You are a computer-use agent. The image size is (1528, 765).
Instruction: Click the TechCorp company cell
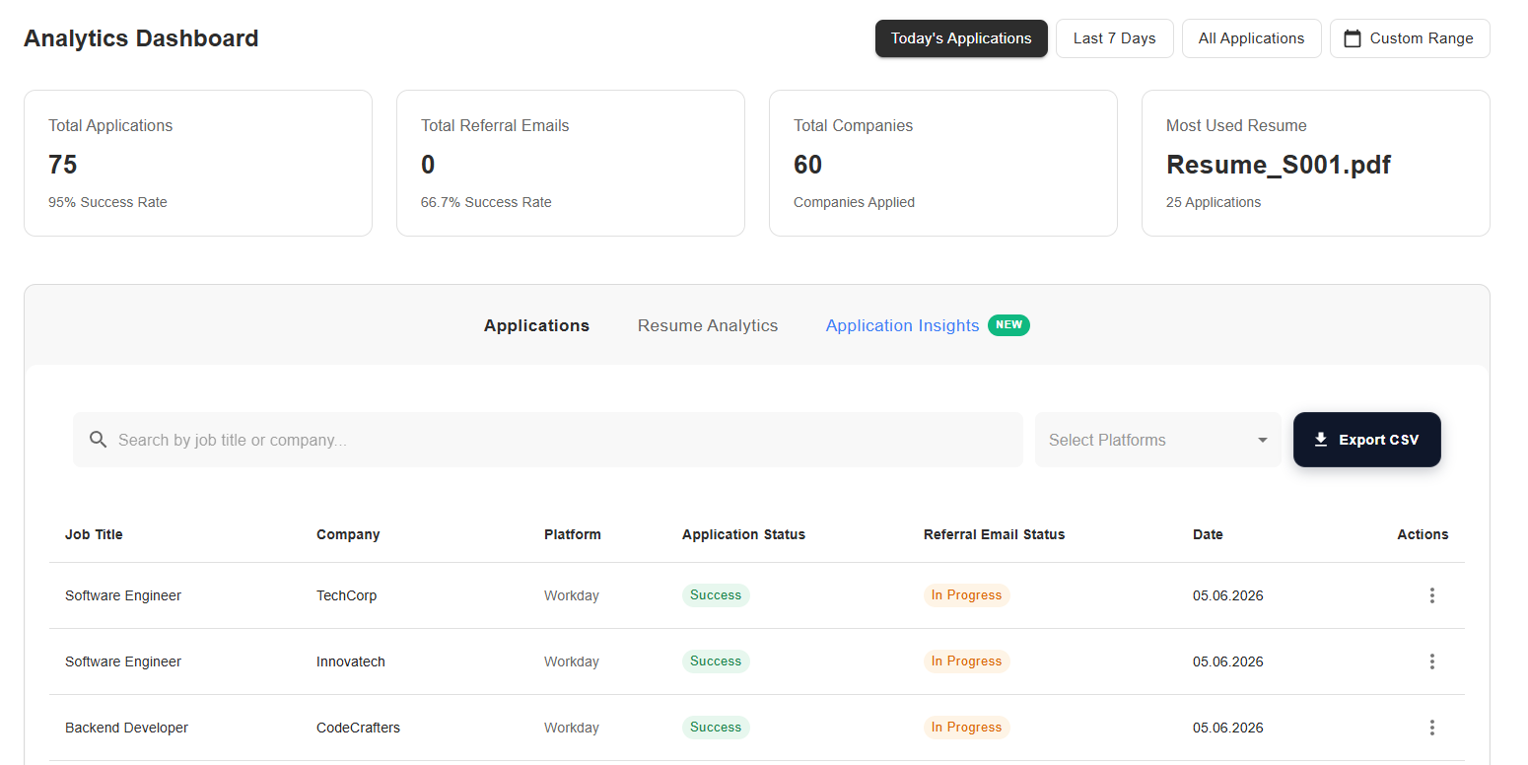coord(346,595)
